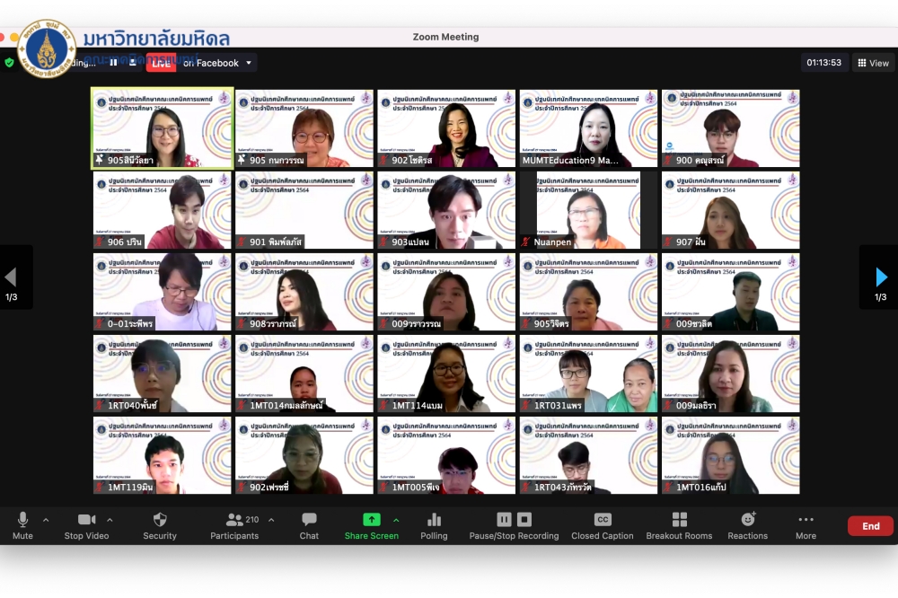
Task: Mute the microphone
Action: (x=22, y=520)
